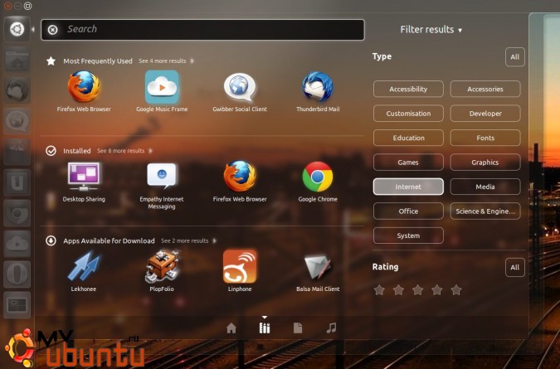
Task: Expand See 4 more results for Most Used
Action: [x=163, y=61]
